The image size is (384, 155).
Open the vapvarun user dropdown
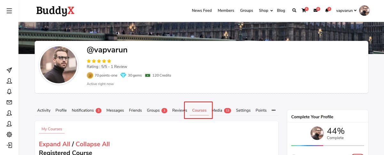pos(346,11)
